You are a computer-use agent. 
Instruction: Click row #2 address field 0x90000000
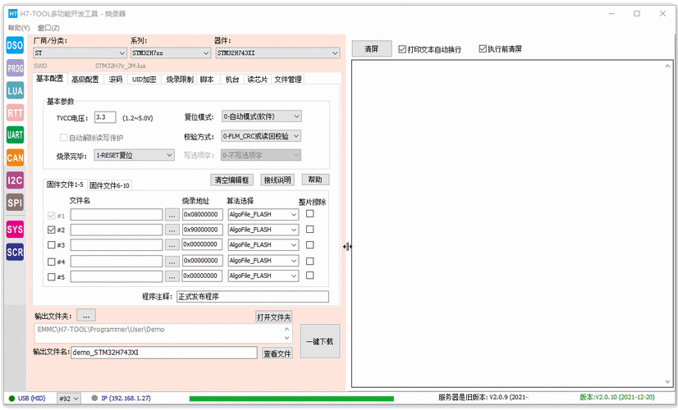pyautogui.click(x=202, y=230)
